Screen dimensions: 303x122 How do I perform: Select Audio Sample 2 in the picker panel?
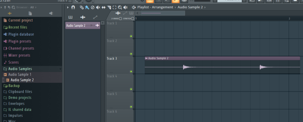(x=83, y=25)
